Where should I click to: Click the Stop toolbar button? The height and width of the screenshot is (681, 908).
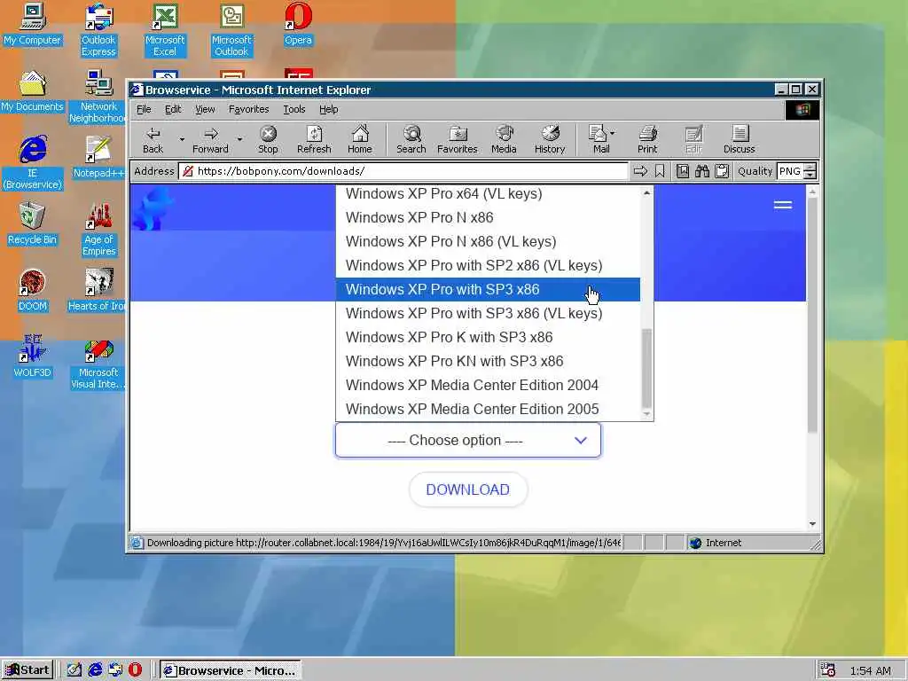[268, 140]
